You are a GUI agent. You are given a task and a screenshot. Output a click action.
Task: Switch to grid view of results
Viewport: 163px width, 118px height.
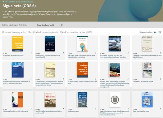point(156,32)
